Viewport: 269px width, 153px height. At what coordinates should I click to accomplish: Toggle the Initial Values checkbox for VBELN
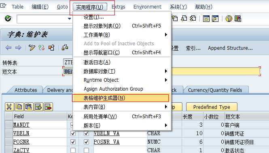click(86, 133)
